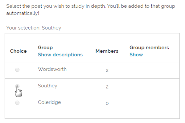Screen dimensions: 185x123
Task: Pick the Coleridge radio button
Action: click(x=17, y=103)
